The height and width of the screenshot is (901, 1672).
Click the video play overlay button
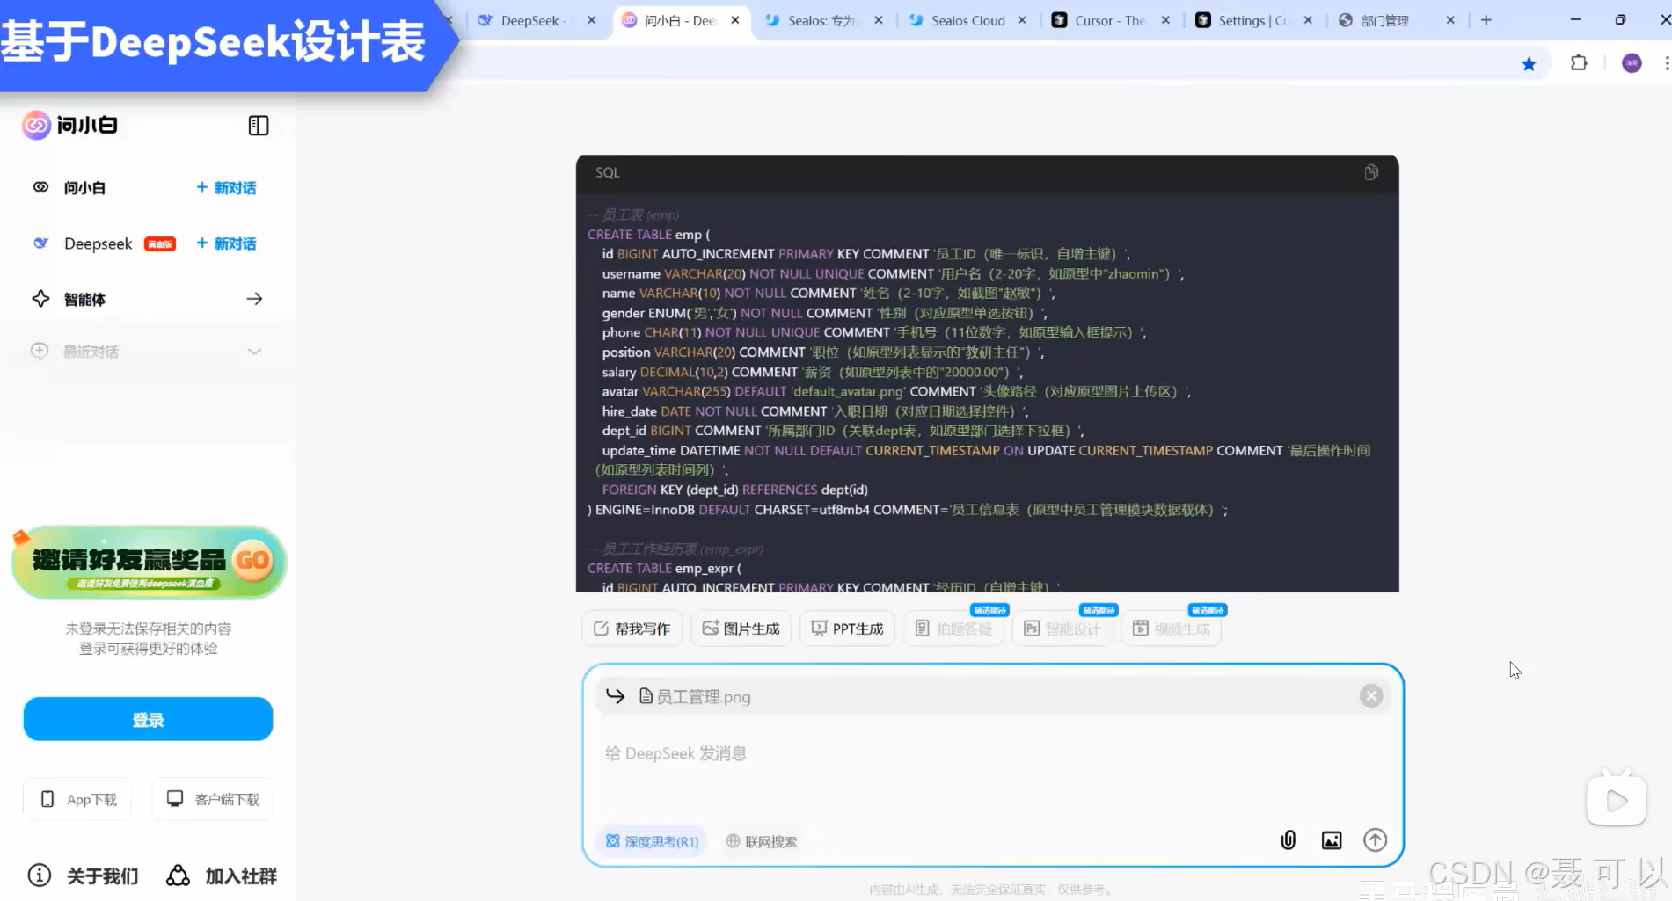(x=1617, y=800)
